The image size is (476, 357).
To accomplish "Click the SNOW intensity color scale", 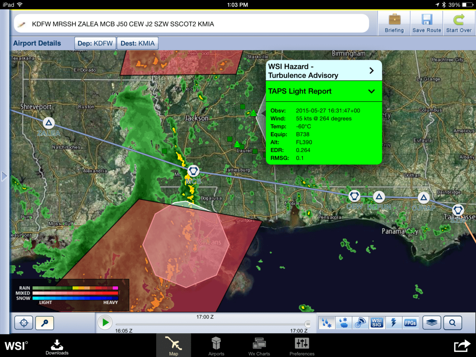I will 75,298.
